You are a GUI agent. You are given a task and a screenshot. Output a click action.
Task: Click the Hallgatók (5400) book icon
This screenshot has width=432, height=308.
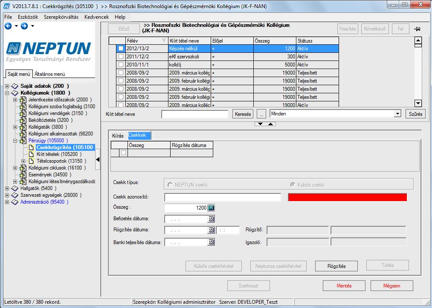click(15, 189)
